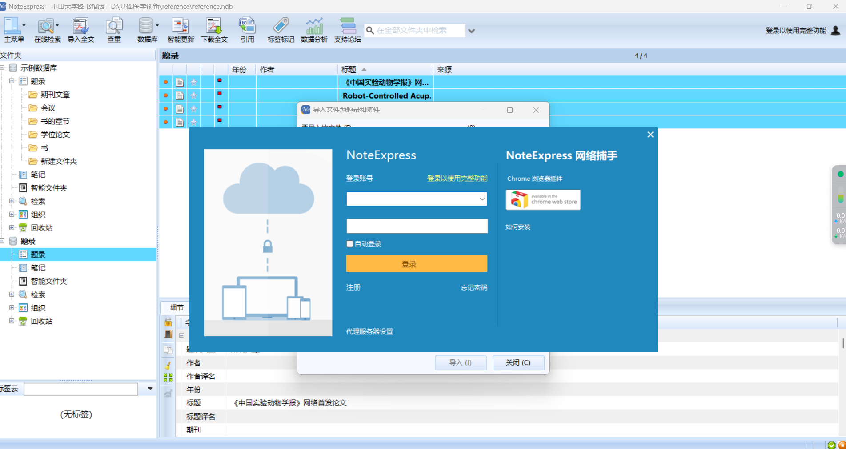
Task: Click the orange dot in 《中国实验动物学报》 row
Action: pos(166,82)
